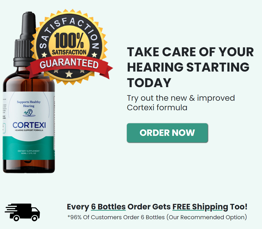262x229 pixels.
Task: Click the CORTEXI brand name on bottle
Action: [x=29, y=125]
